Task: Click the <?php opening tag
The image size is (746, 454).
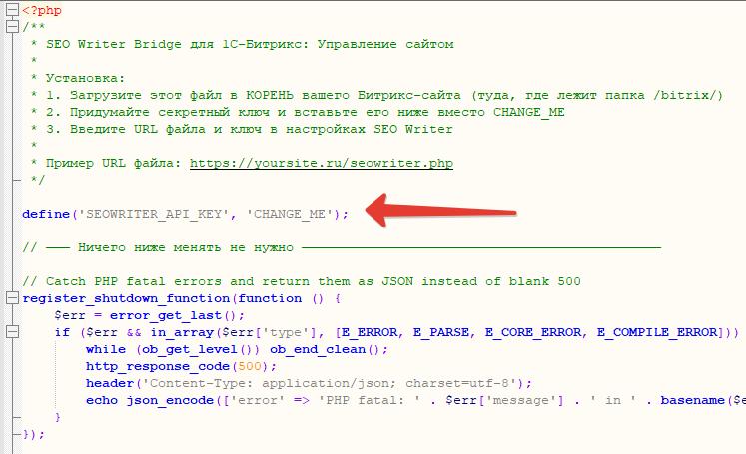Action: pos(42,10)
